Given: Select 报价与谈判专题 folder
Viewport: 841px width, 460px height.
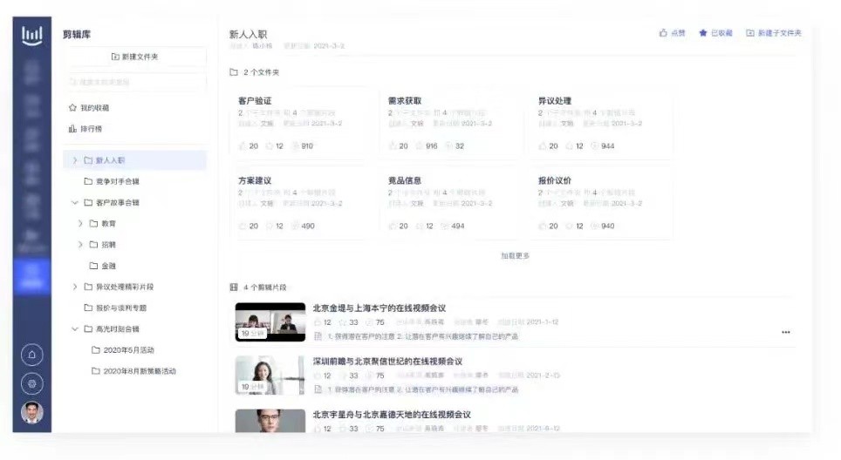Looking at the screenshot, I should coord(115,308).
